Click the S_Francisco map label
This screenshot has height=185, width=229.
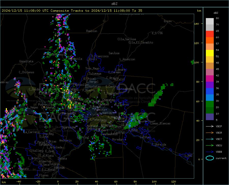point(100,56)
